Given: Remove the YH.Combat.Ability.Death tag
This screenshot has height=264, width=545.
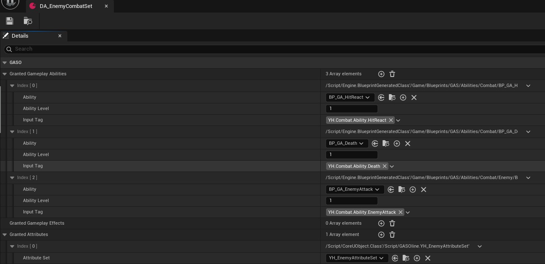Looking at the screenshot, I should (x=385, y=166).
